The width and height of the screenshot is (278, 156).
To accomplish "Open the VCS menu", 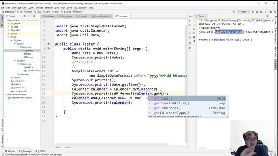I will (x=76, y=8).
